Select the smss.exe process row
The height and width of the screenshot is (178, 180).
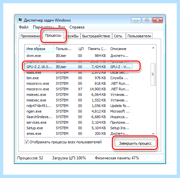coord(79,133)
